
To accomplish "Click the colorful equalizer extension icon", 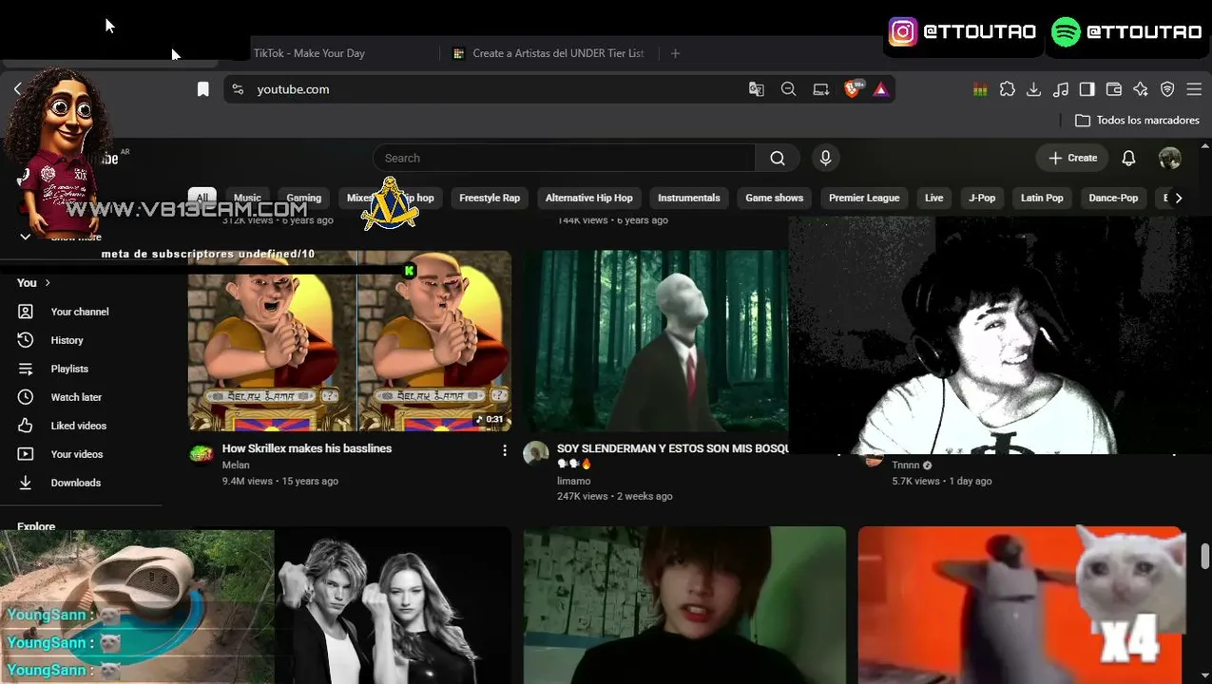I will click(980, 89).
